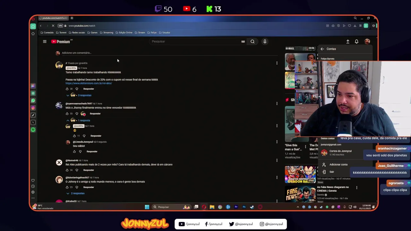Open the Conteúdo bookmarks folder
Image resolution: width=411 pixels, height=231 pixels.
point(47,32)
